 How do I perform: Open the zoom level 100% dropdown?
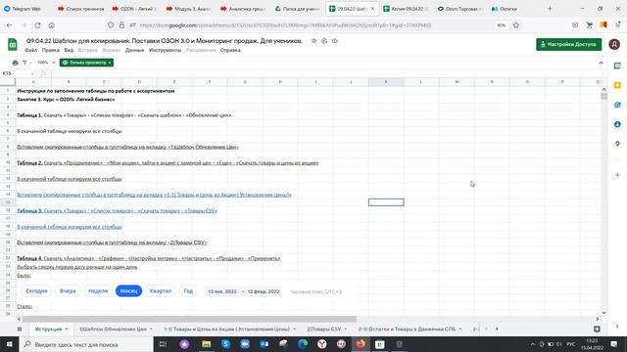click(46, 63)
